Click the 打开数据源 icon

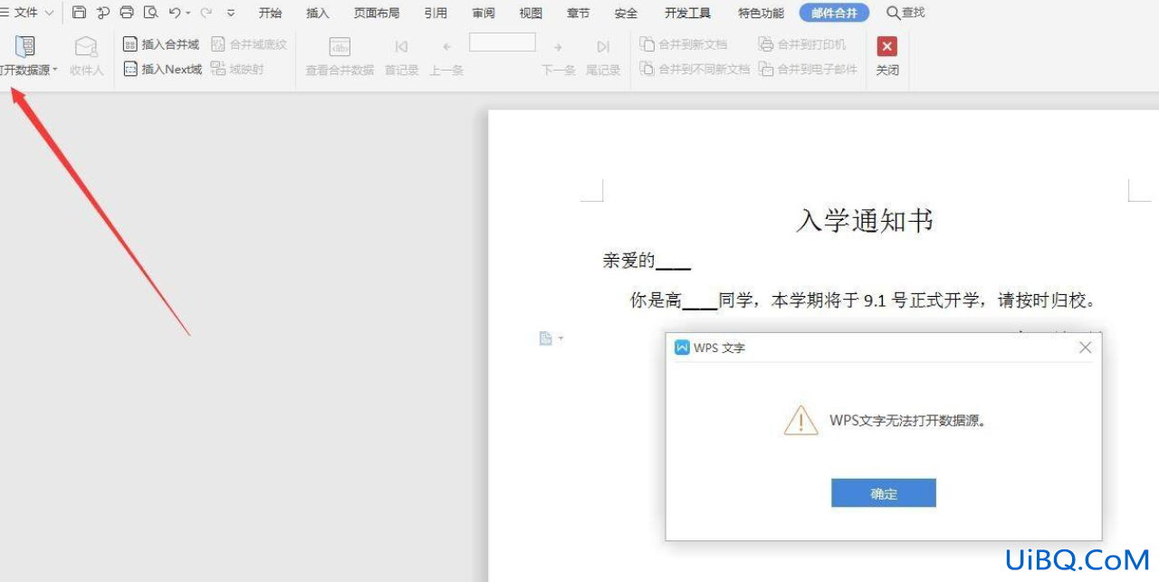point(25,47)
